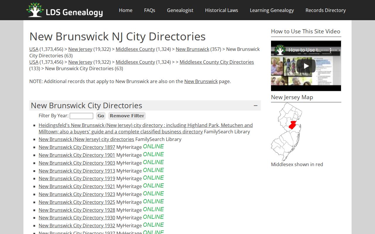Open second-row USA breadcrumb link
This screenshot has width=375, height=234.
coord(34,62)
